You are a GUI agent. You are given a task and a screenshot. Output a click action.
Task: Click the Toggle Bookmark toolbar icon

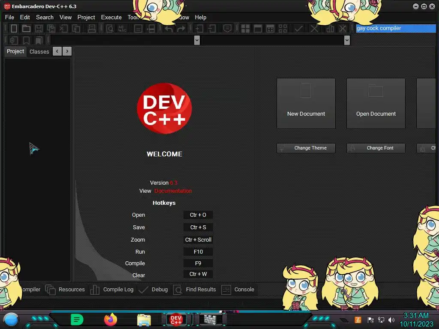(x=26, y=41)
